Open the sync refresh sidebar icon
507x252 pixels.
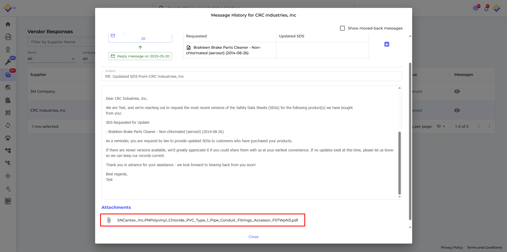(x=8, y=125)
